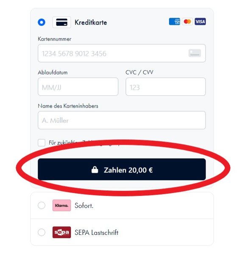Click the Kreditkarte heading label
Viewport: 251px width, 256px height.
coord(91,22)
